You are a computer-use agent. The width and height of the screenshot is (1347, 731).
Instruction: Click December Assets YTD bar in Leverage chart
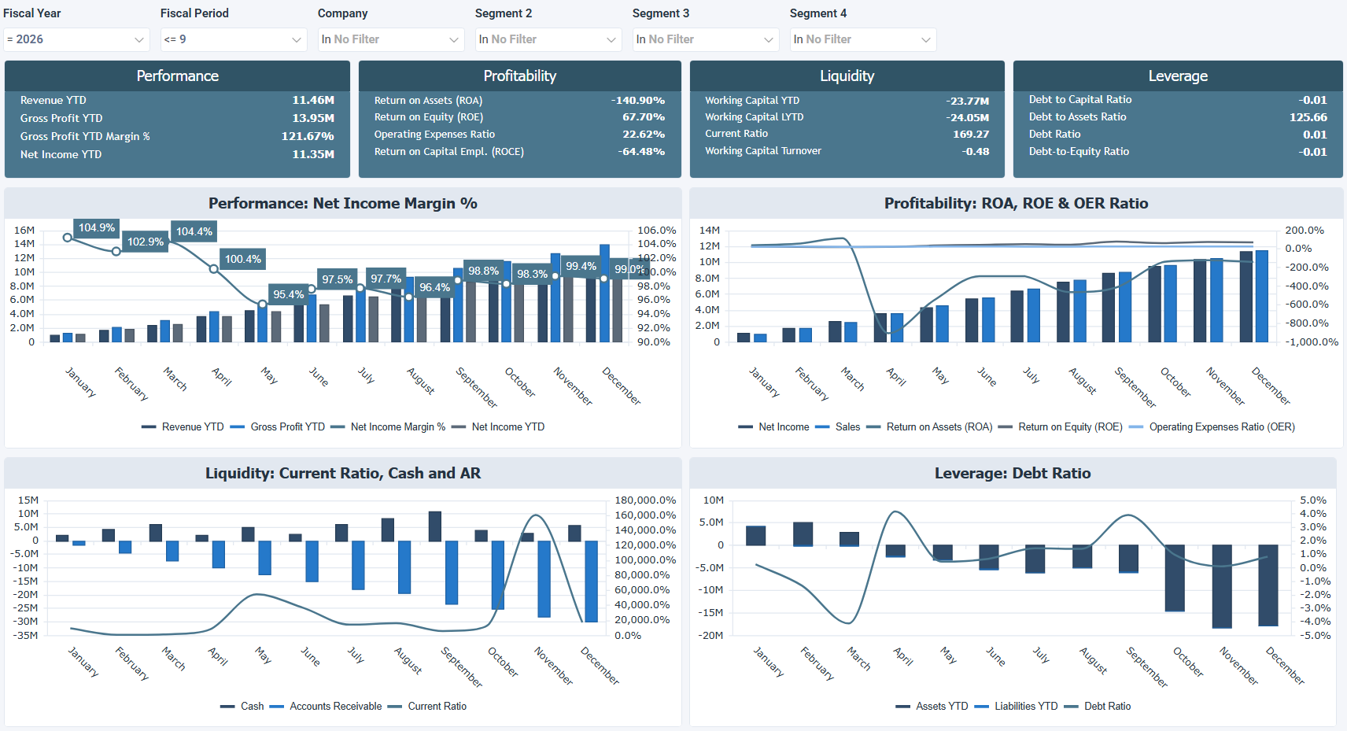coord(1268,585)
